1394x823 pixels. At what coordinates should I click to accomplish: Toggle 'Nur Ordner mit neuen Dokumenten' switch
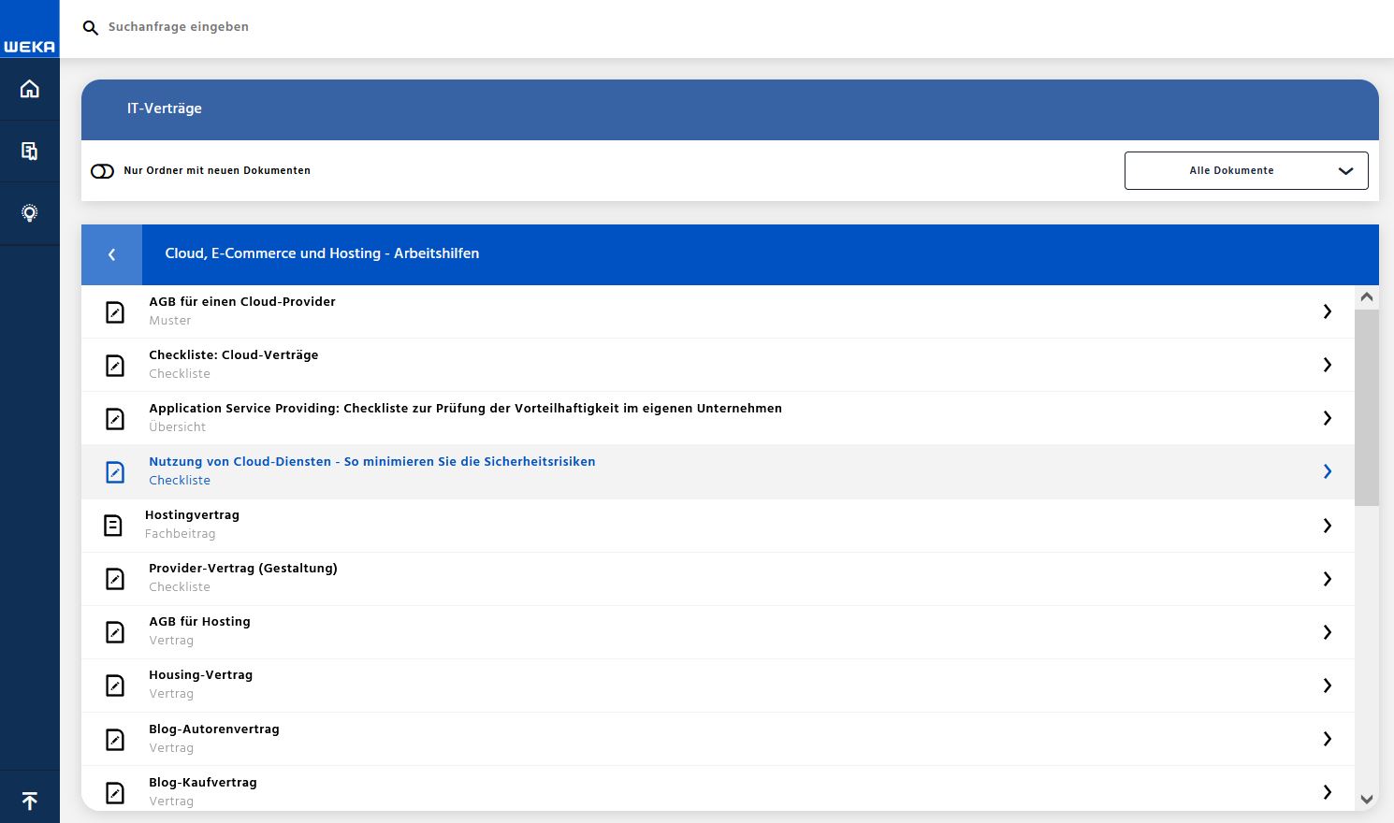pyautogui.click(x=102, y=171)
